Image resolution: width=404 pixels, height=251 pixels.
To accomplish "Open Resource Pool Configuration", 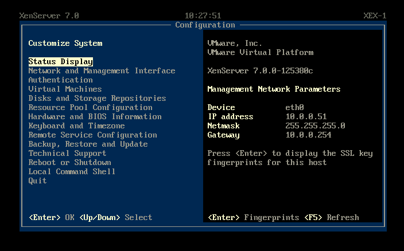I will pos(91,108).
